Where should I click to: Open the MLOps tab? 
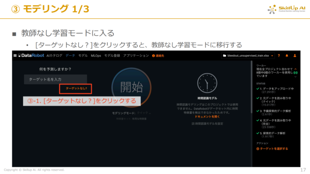(x=96, y=56)
